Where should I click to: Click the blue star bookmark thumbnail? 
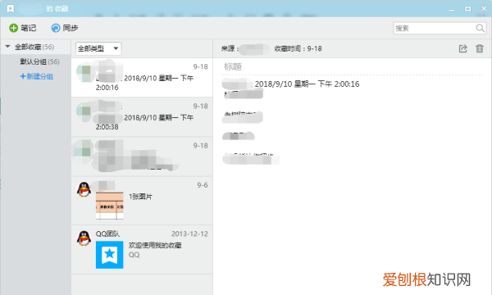tap(110, 255)
